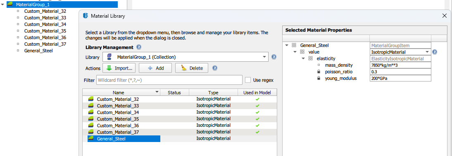The image size is (452, 156).
Task: Collapse the MaterialGroup_1 tree node
Action: tap(2, 5)
